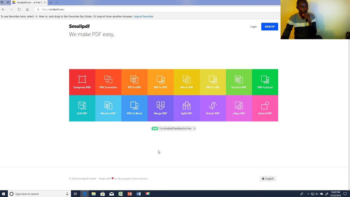This screenshot has width=350, height=197.
Task: Open a new browser tab
Action: tap(51, 2)
